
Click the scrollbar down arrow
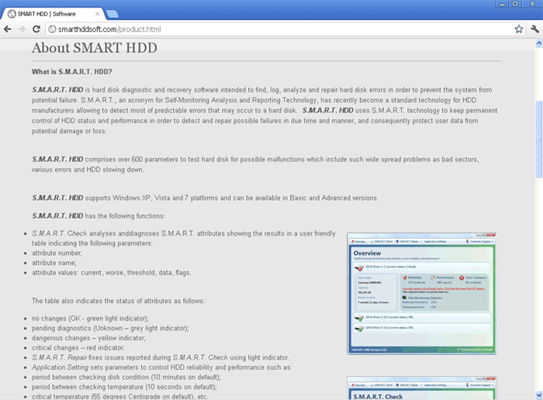538,395
